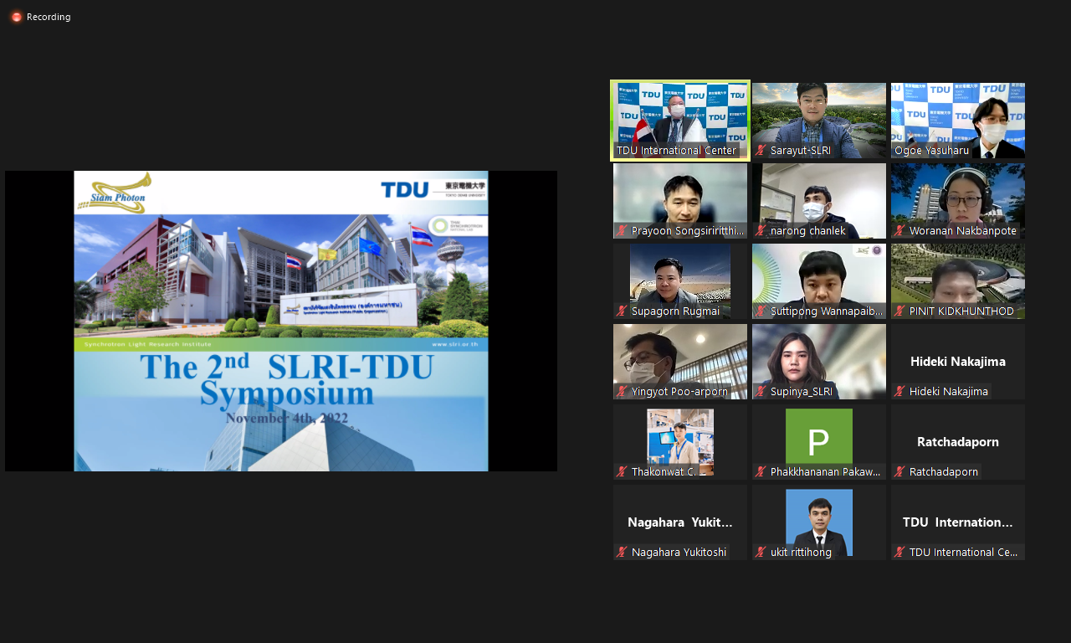1071x643 pixels.
Task: Select ukit rittihong participant tile
Action: coord(819,522)
